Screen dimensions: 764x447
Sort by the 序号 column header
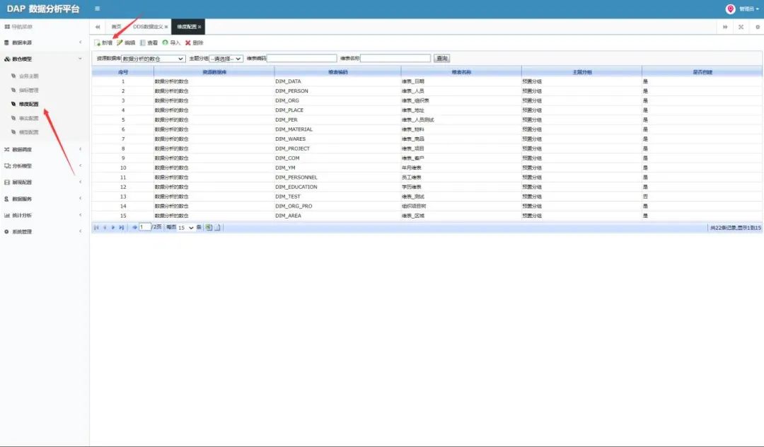(x=123, y=72)
